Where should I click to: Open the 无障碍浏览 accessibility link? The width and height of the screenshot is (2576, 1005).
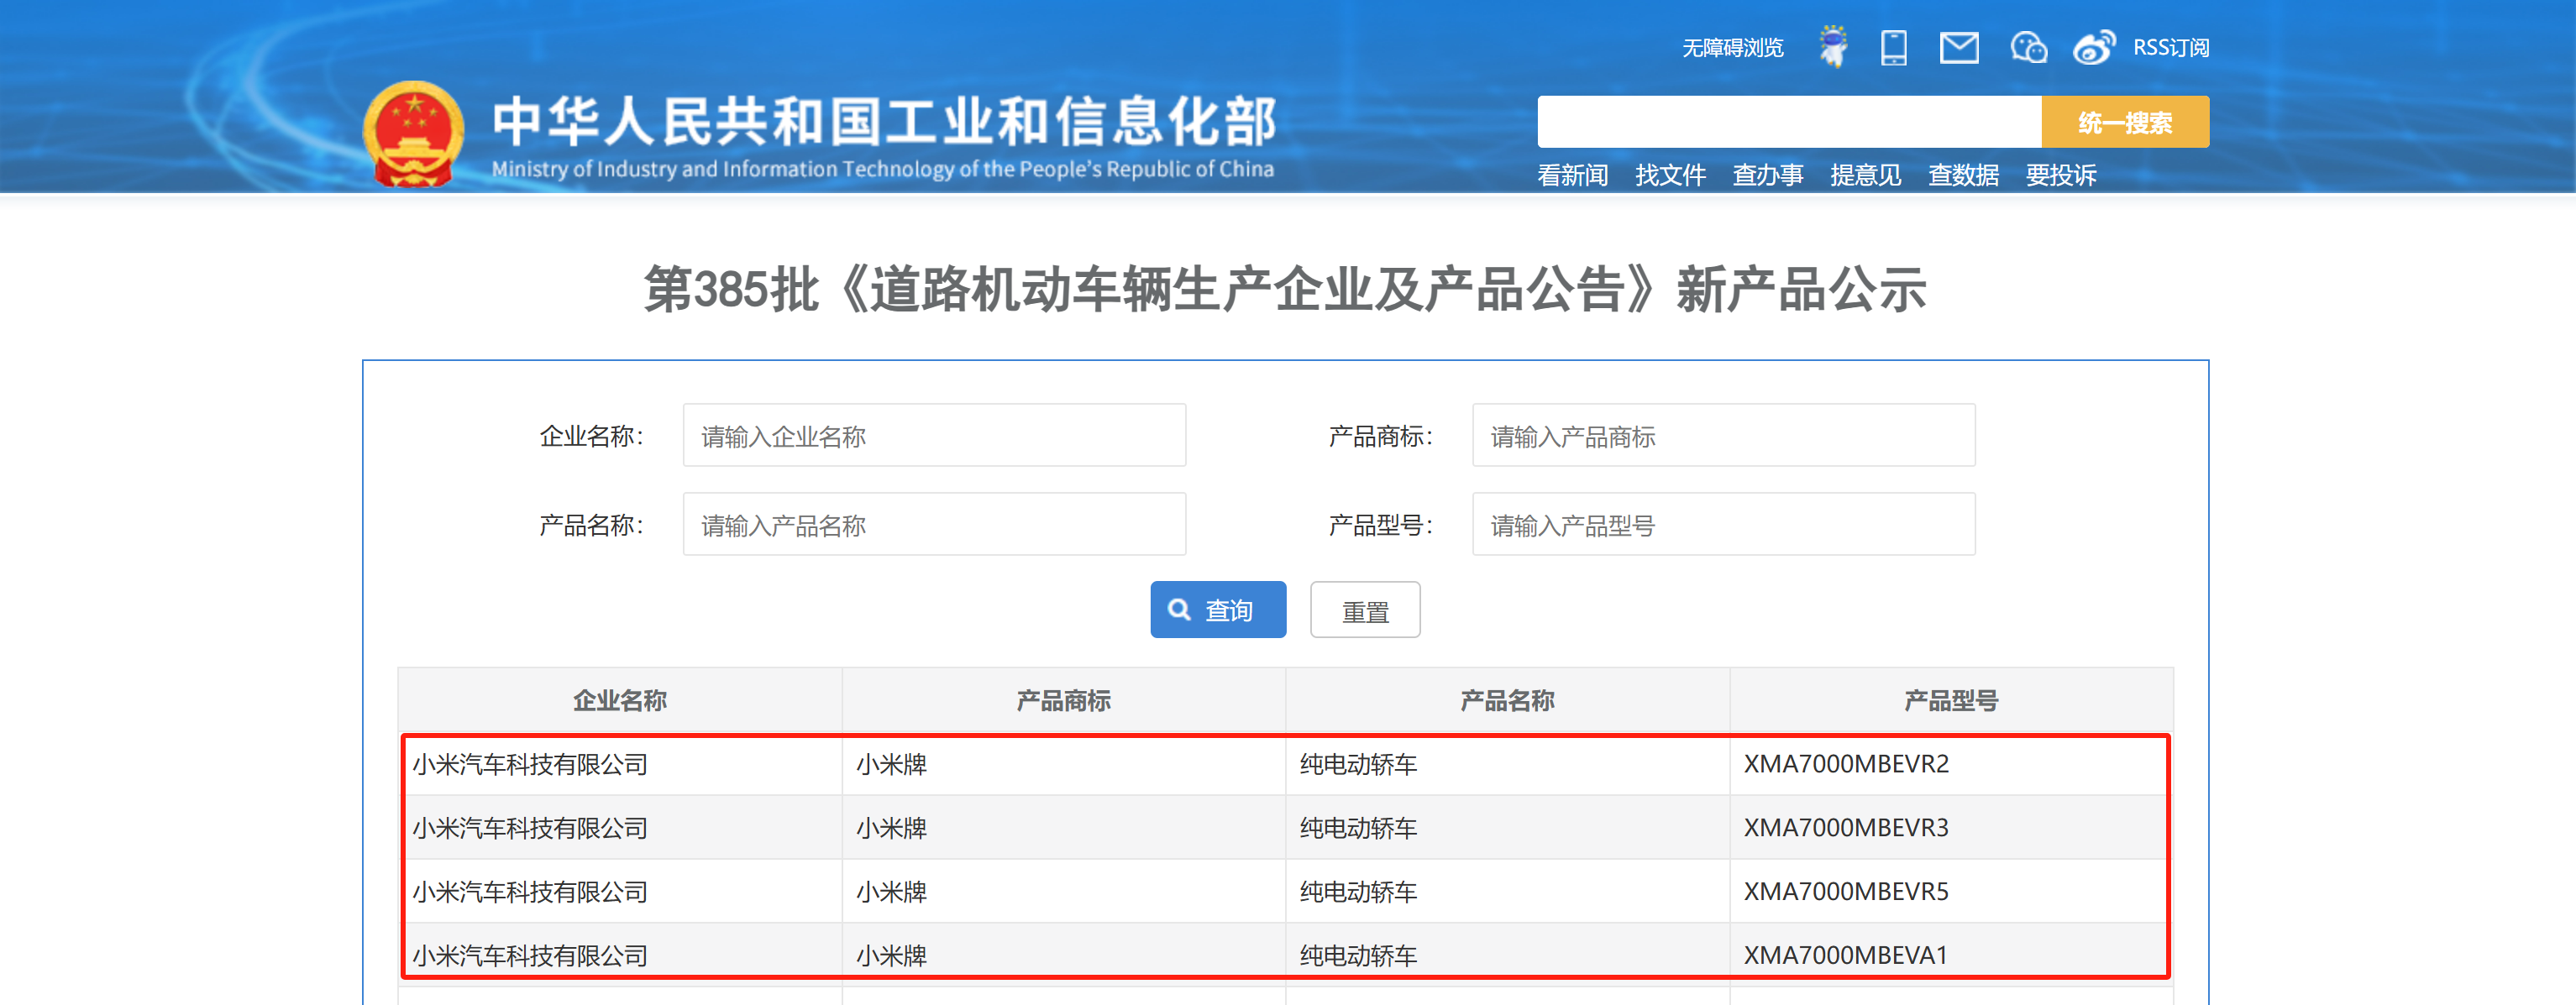pos(1732,48)
